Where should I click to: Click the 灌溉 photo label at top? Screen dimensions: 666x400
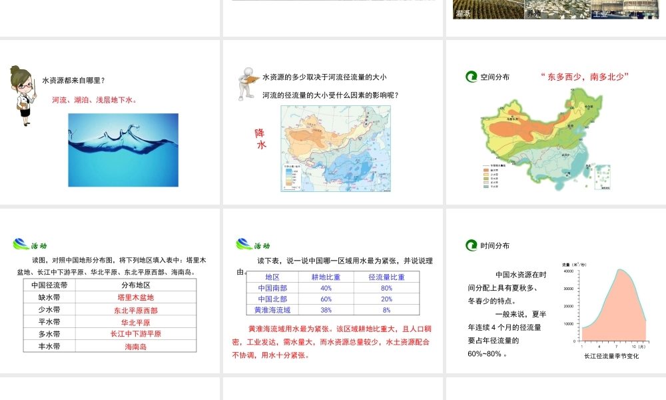463,13
